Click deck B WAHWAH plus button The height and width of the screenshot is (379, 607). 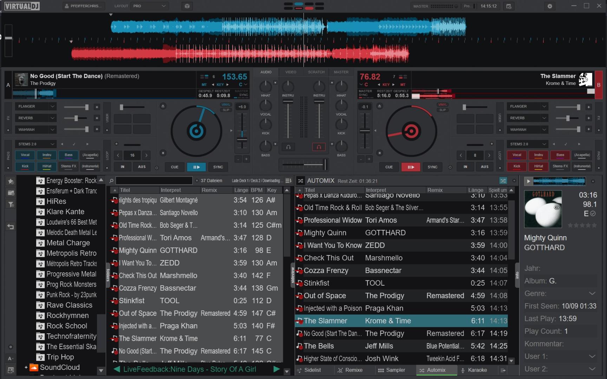[x=588, y=129]
